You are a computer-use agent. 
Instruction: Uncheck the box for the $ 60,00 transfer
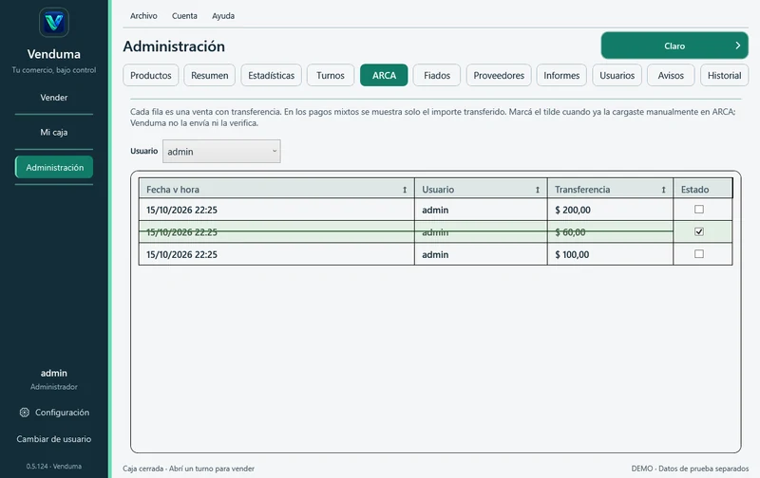pyautogui.click(x=699, y=231)
